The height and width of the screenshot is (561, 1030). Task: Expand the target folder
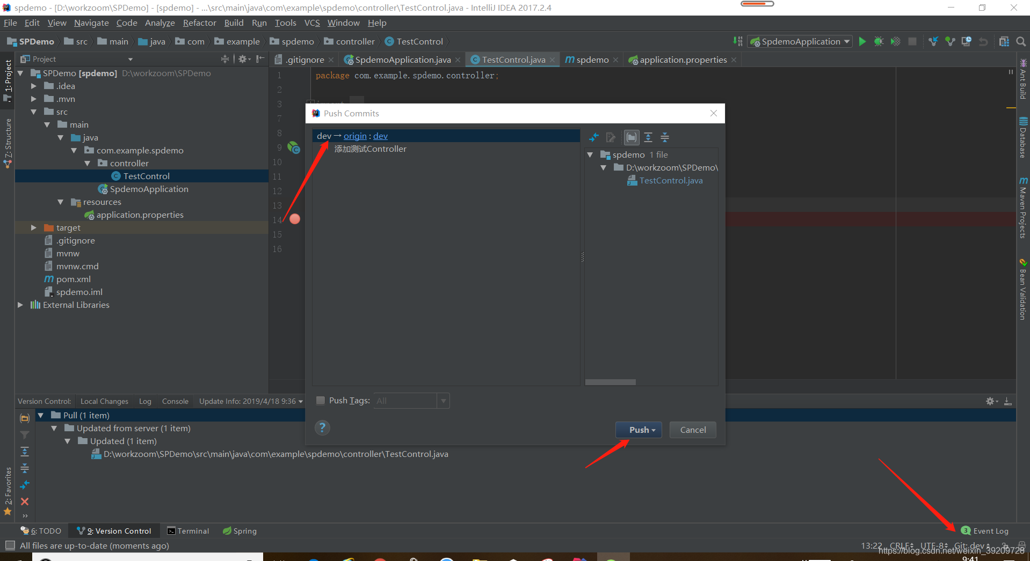[x=34, y=227]
